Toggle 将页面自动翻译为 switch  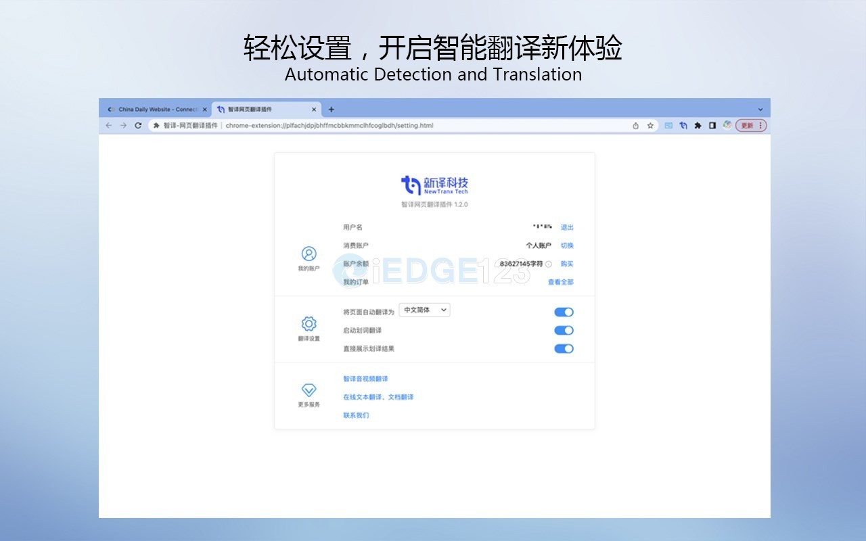click(x=564, y=312)
